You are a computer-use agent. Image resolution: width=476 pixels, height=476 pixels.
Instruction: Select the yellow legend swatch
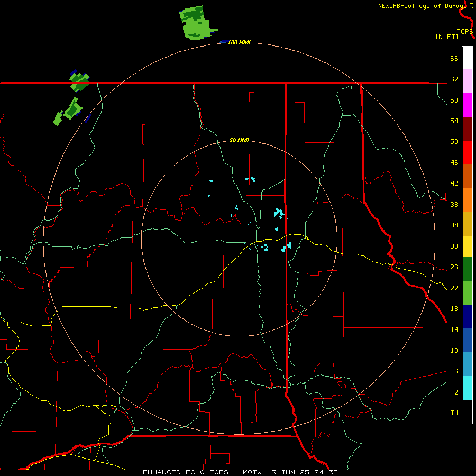(467, 246)
